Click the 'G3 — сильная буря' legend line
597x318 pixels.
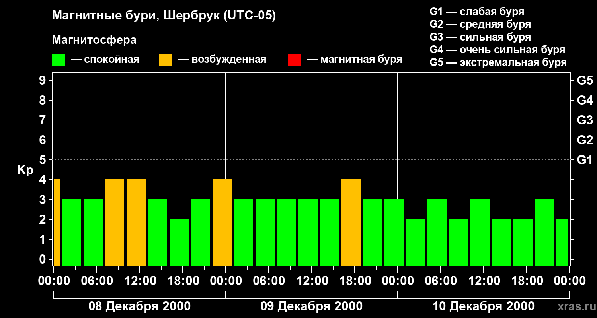[x=480, y=37]
